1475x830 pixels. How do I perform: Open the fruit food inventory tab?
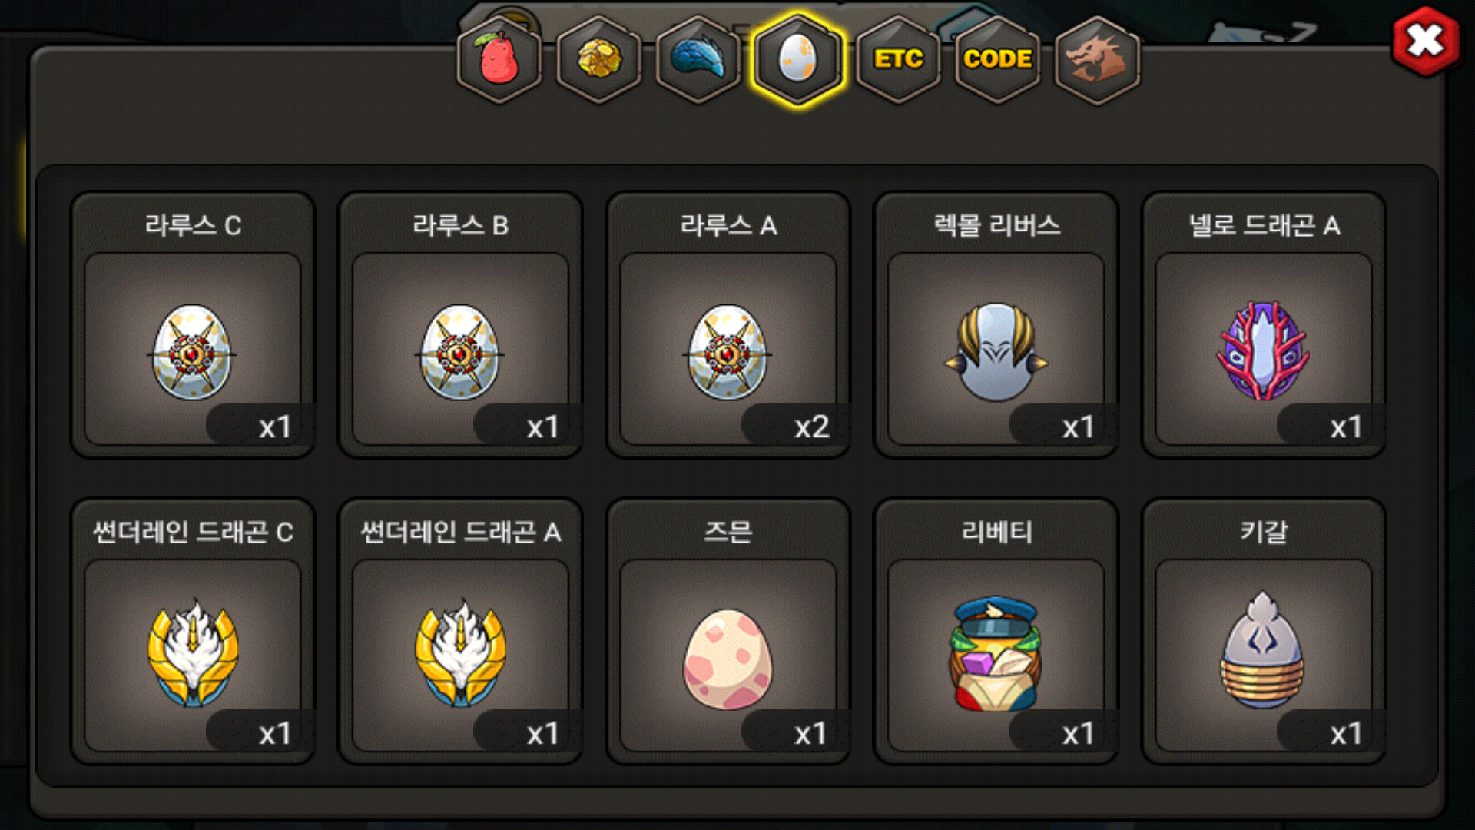pyautogui.click(x=499, y=59)
